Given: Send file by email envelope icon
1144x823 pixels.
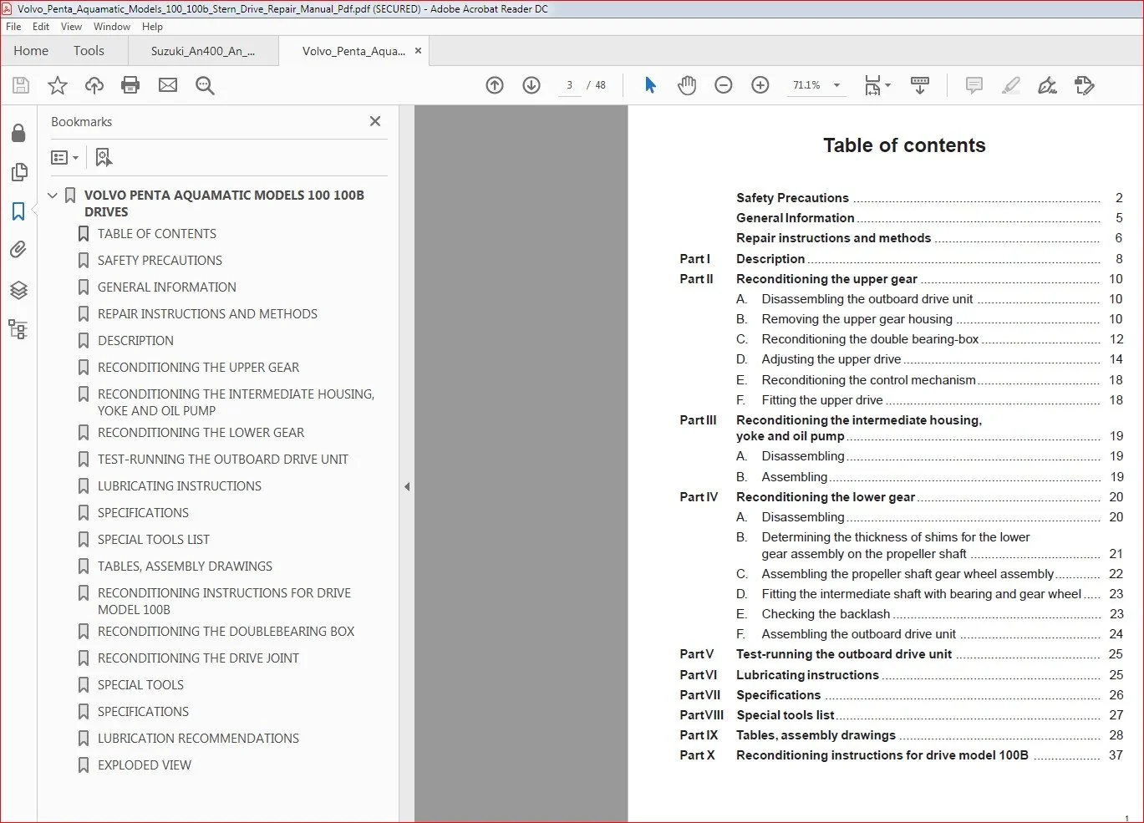Looking at the screenshot, I should [x=168, y=85].
